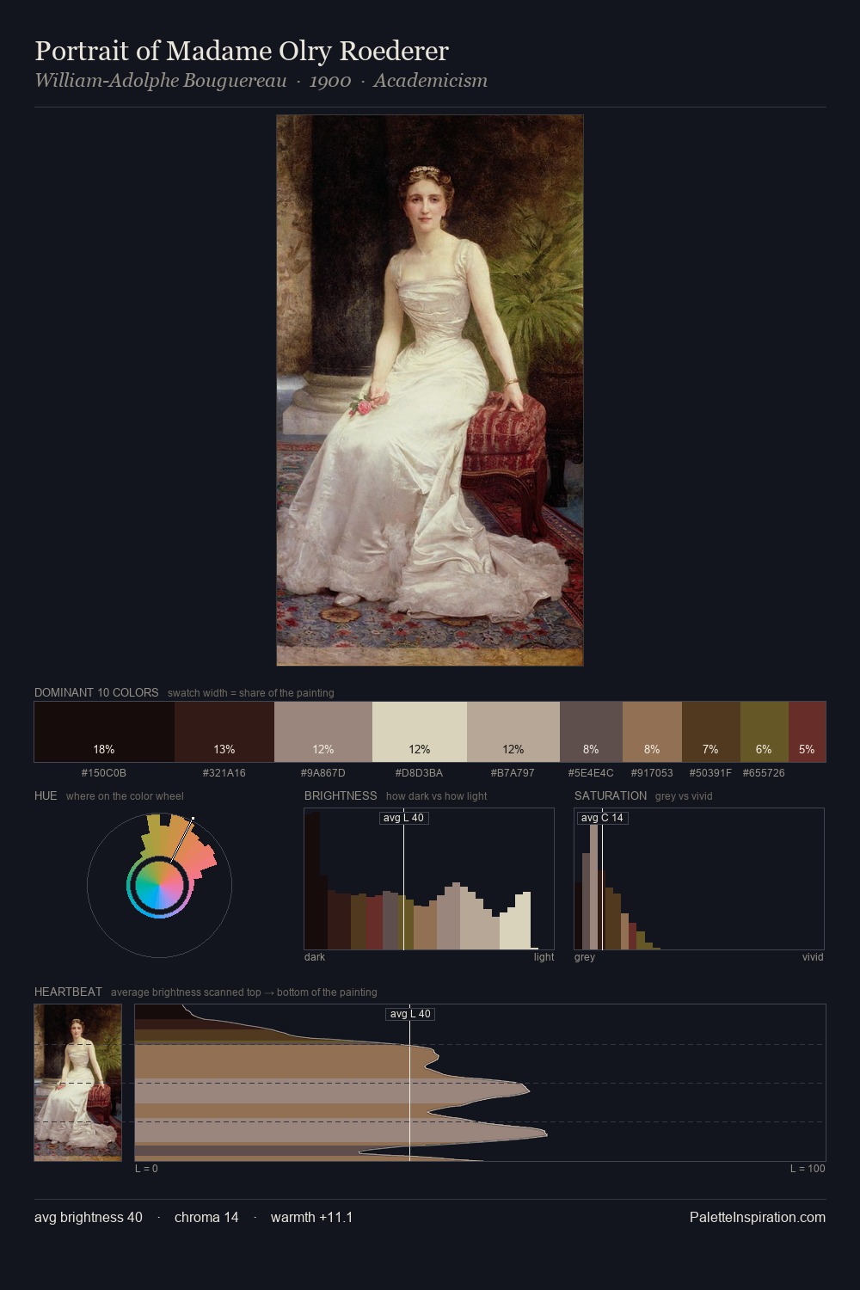Screen dimensions: 860x1290
Task: Click the hex code label #150C0B
Action: click(x=104, y=773)
